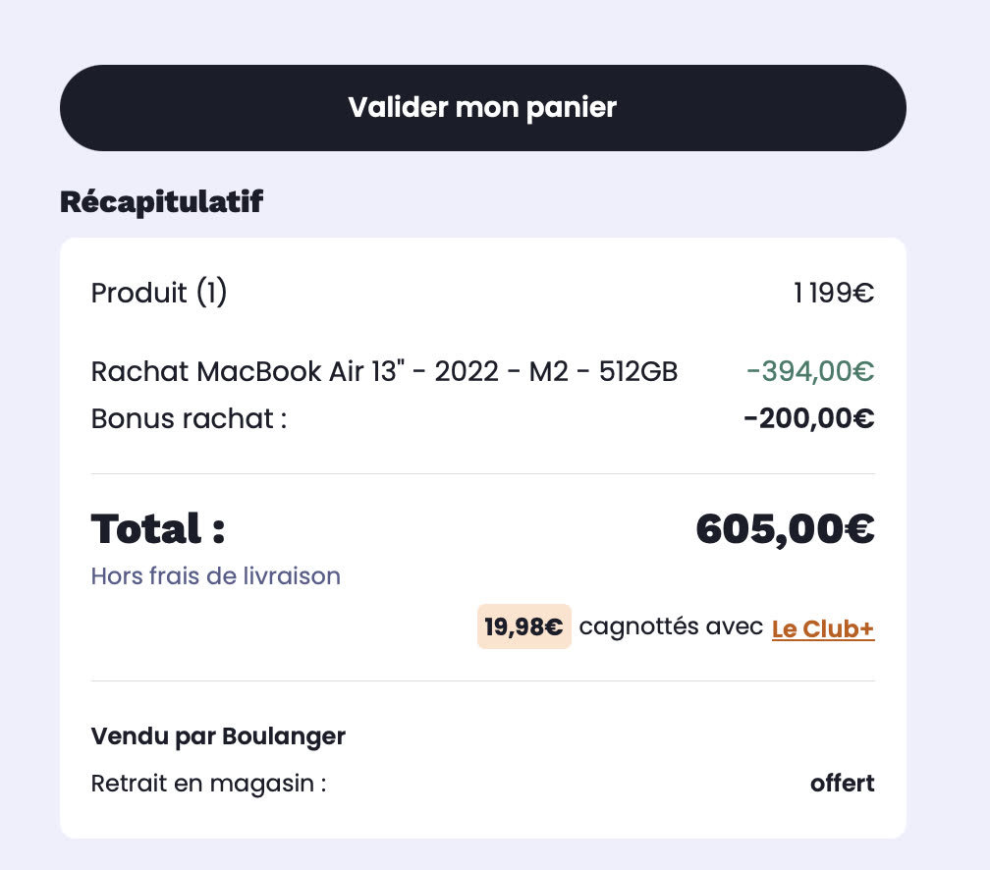Click the Valider mon panier button
Viewport: 990px width, 870px height.
pyautogui.click(x=482, y=108)
